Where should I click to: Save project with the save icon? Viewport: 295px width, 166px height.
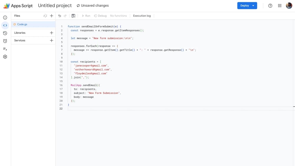[x=73, y=16]
